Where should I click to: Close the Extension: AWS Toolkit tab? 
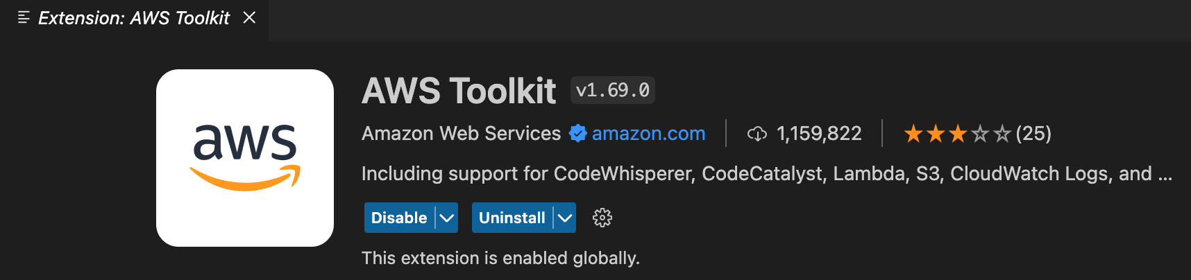click(249, 17)
